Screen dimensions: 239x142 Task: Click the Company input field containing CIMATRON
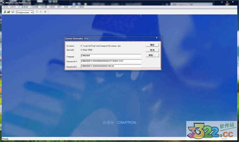coord(111,56)
